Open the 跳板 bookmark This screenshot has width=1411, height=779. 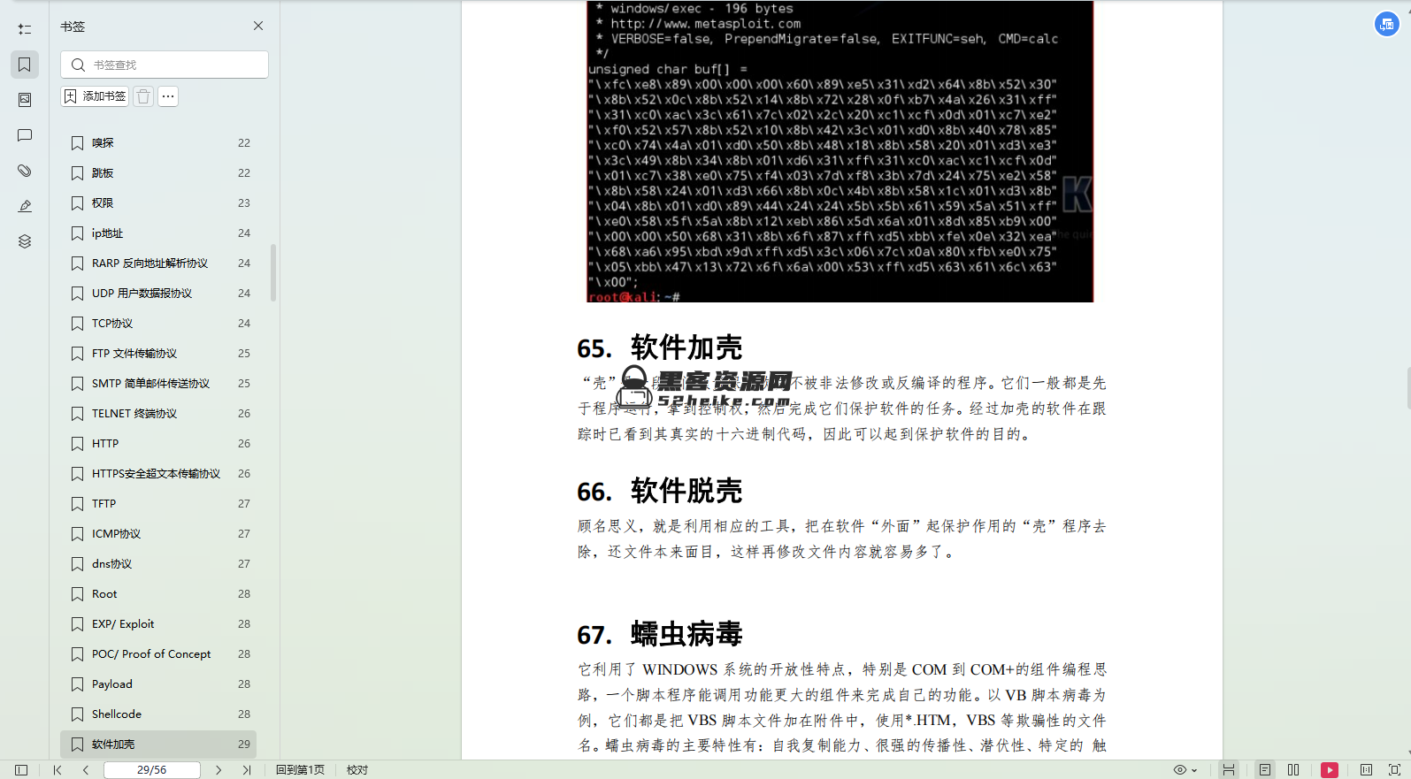(158, 173)
